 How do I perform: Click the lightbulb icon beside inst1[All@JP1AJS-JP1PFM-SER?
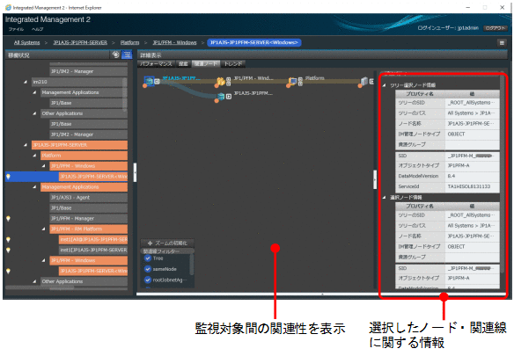point(9,239)
